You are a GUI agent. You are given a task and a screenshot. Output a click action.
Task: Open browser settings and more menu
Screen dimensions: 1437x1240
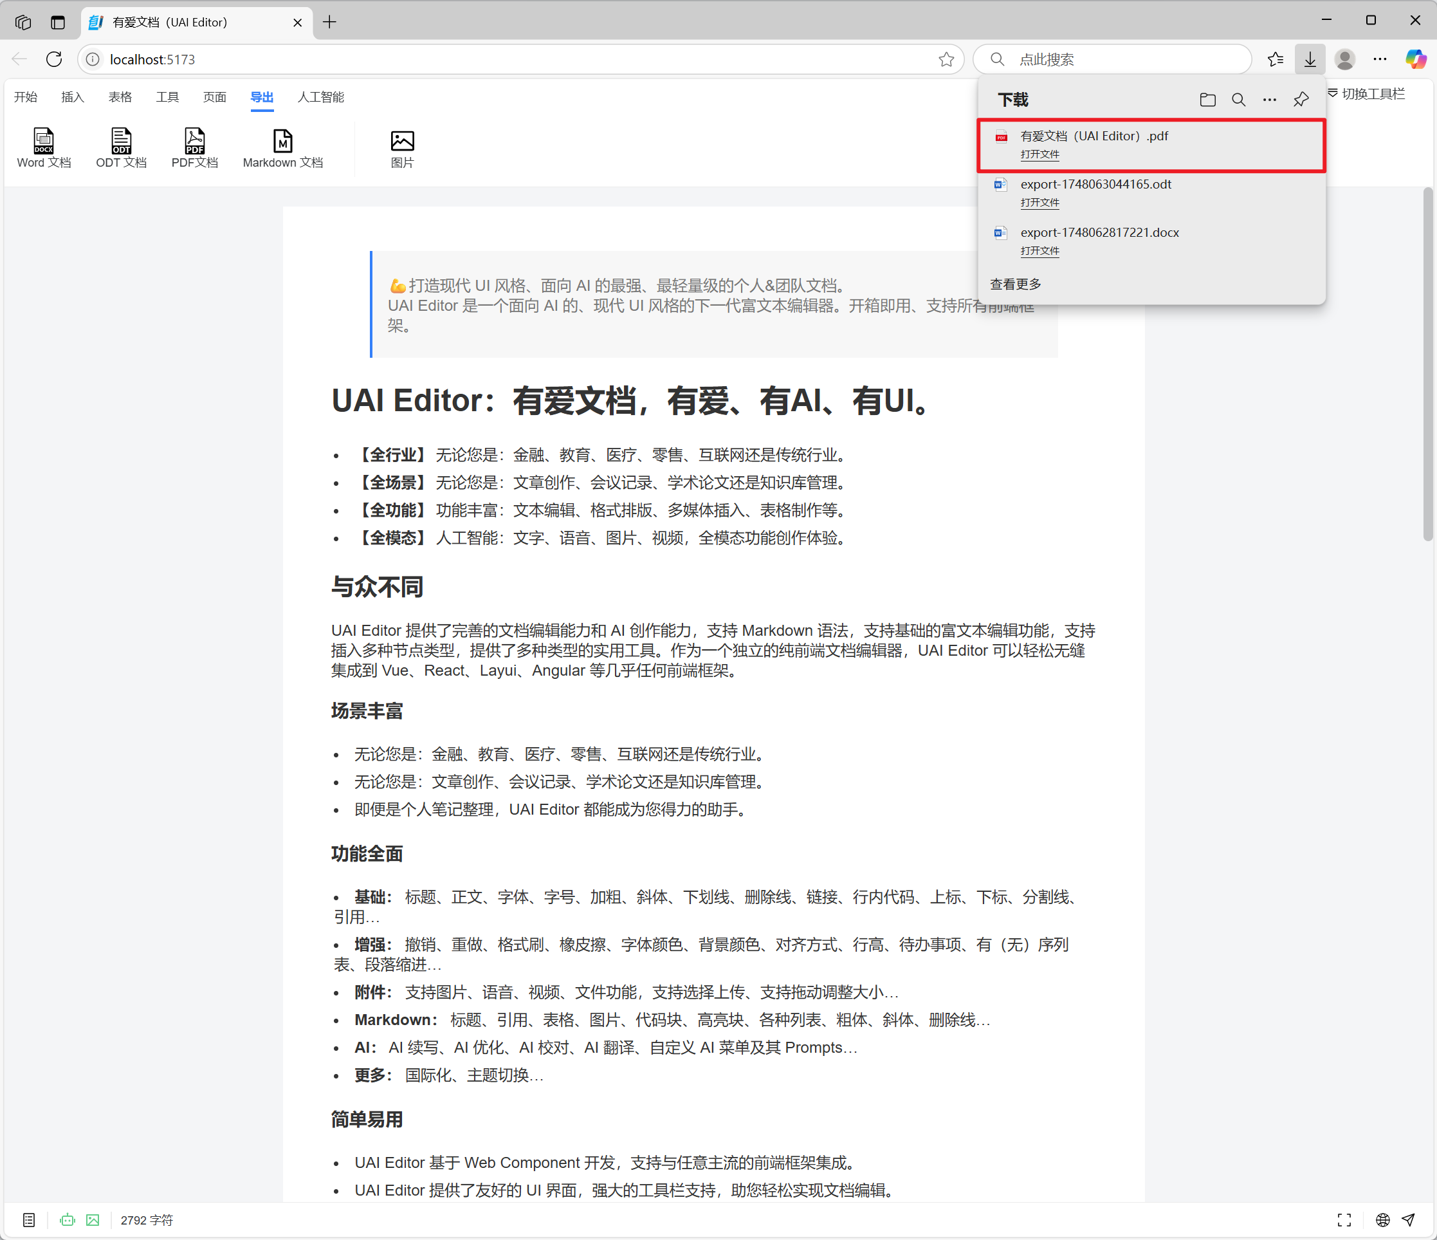pos(1380,60)
